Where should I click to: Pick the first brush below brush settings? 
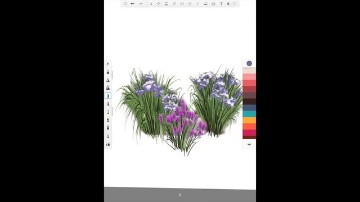(108, 72)
